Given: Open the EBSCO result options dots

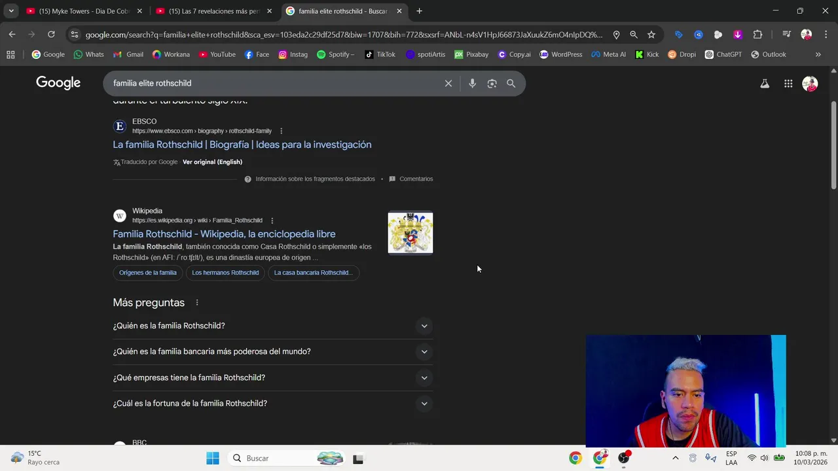Looking at the screenshot, I should coord(281,131).
